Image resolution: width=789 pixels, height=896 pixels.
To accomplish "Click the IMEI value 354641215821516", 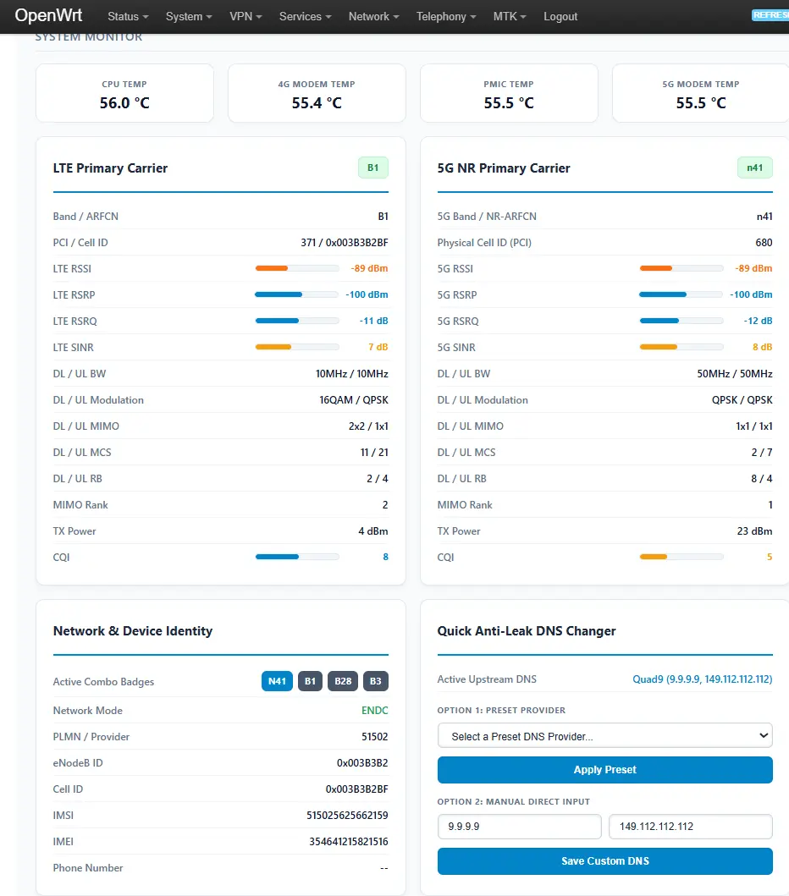I will pos(349,842).
